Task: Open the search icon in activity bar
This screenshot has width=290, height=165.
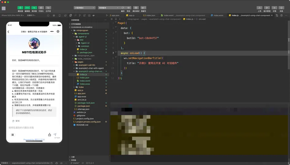Action: 75,16
